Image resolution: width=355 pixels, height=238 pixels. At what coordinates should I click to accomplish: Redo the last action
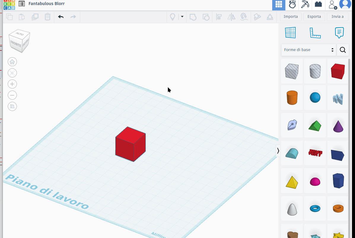73,17
